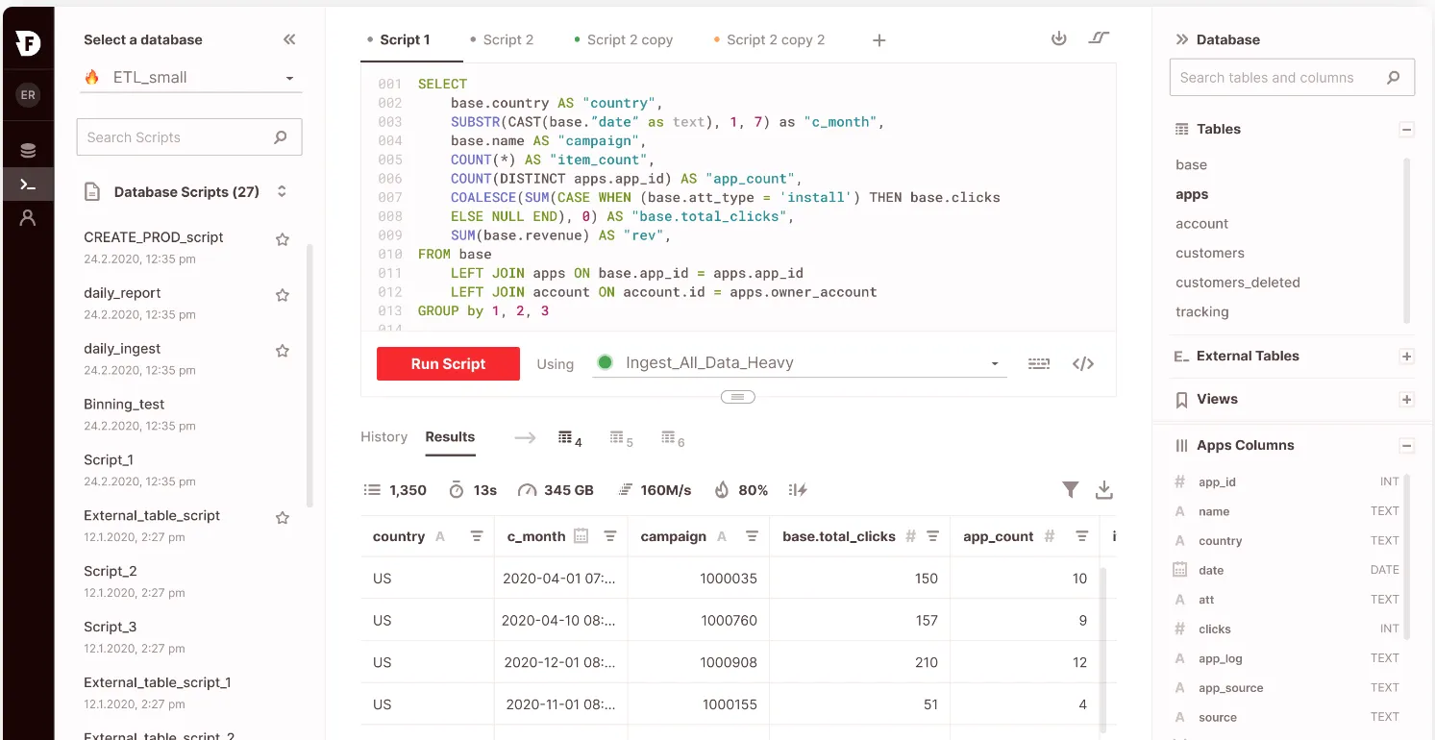The width and height of the screenshot is (1435, 740).
Task: Select the customers_deleted table
Action: [1238, 283]
